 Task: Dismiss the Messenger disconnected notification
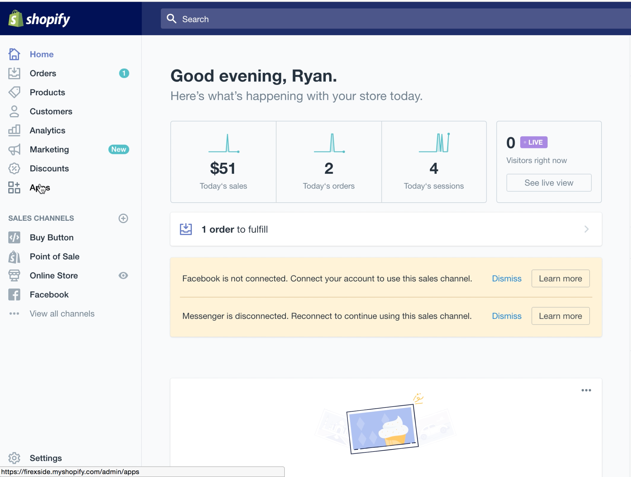506,316
